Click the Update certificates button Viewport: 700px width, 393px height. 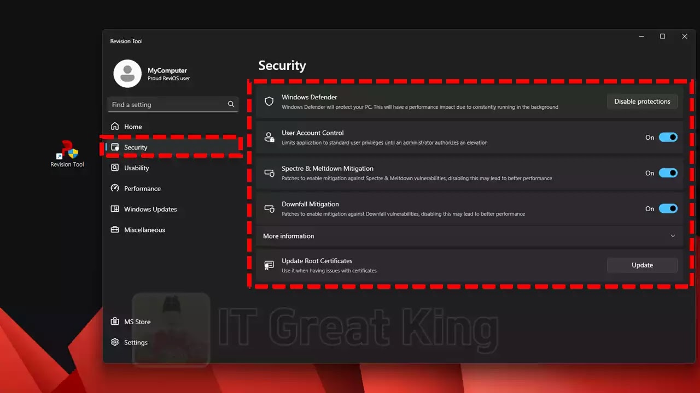pyautogui.click(x=642, y=265)
